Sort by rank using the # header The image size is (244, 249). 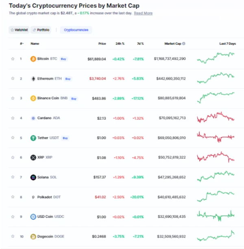(x=22, y=44)
